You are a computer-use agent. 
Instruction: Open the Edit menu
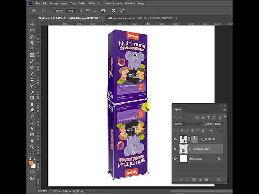pos(45,3)
